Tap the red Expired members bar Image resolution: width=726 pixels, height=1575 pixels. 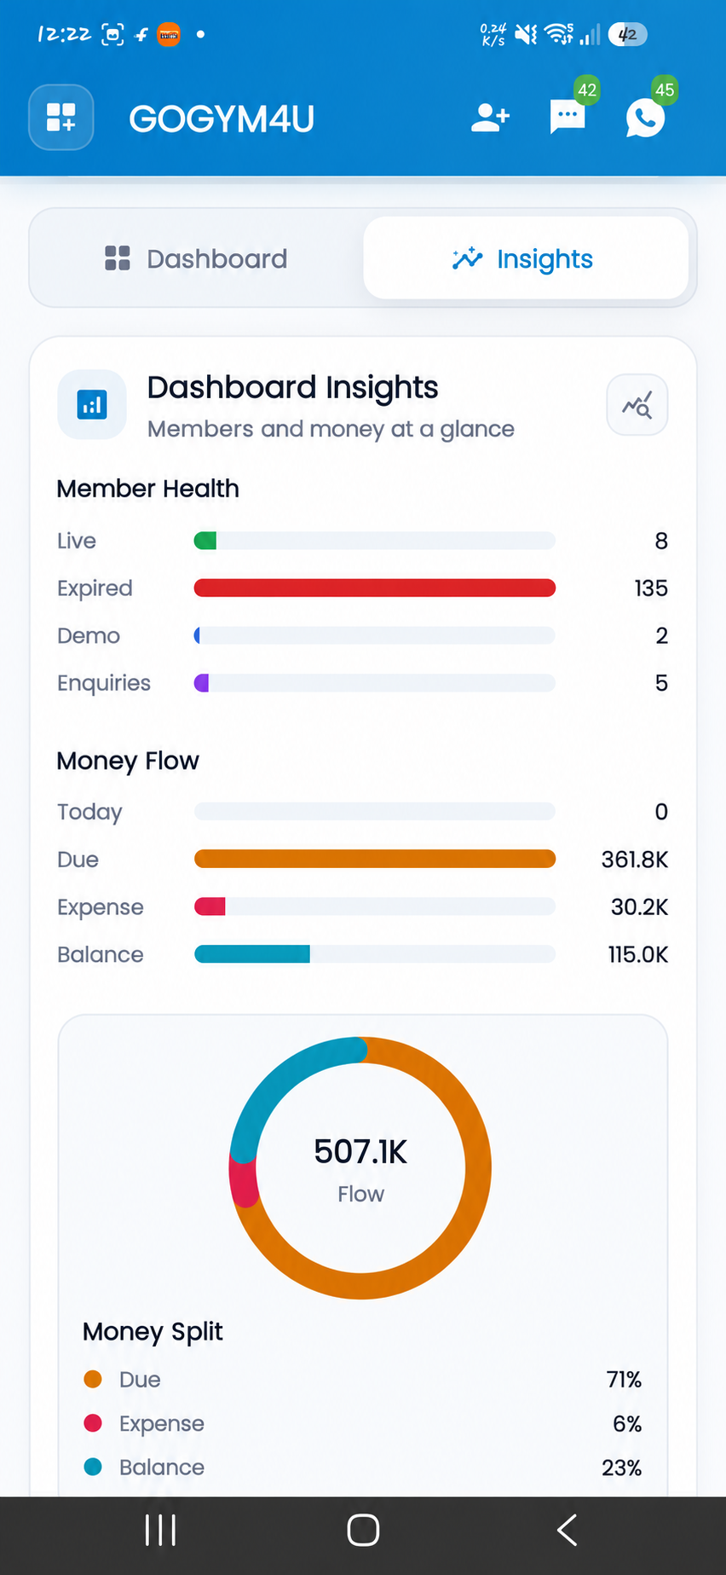pos(375,588)
